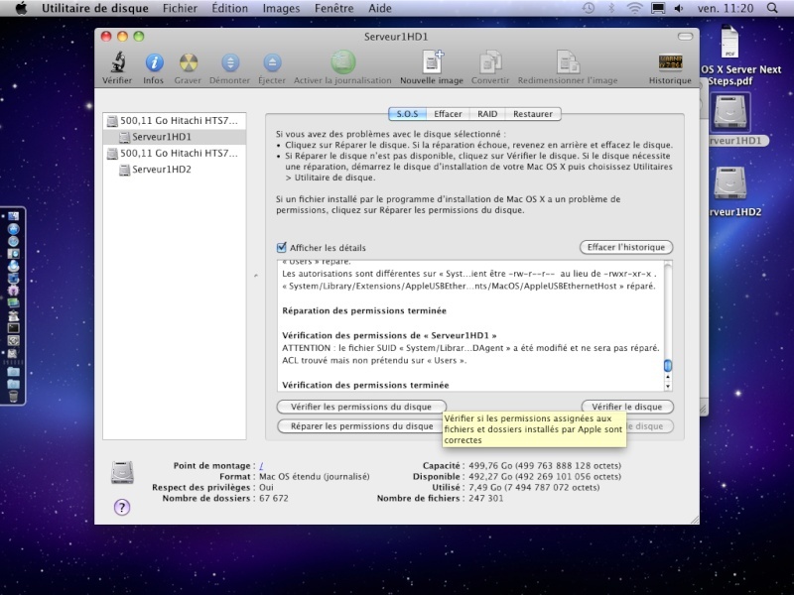Open the Apple menu
Screen dimensions: 794x595
coord(21,8)
